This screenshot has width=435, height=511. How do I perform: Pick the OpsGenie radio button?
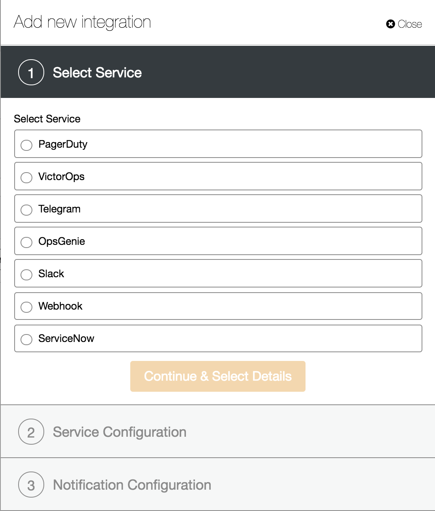click(26, 242)
